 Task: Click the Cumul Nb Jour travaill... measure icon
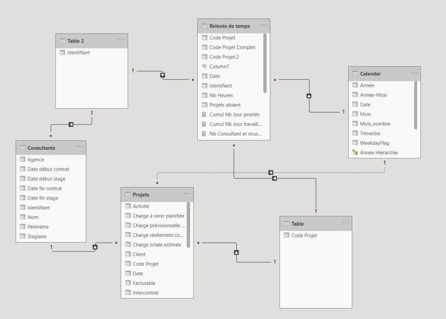[204, 124]
